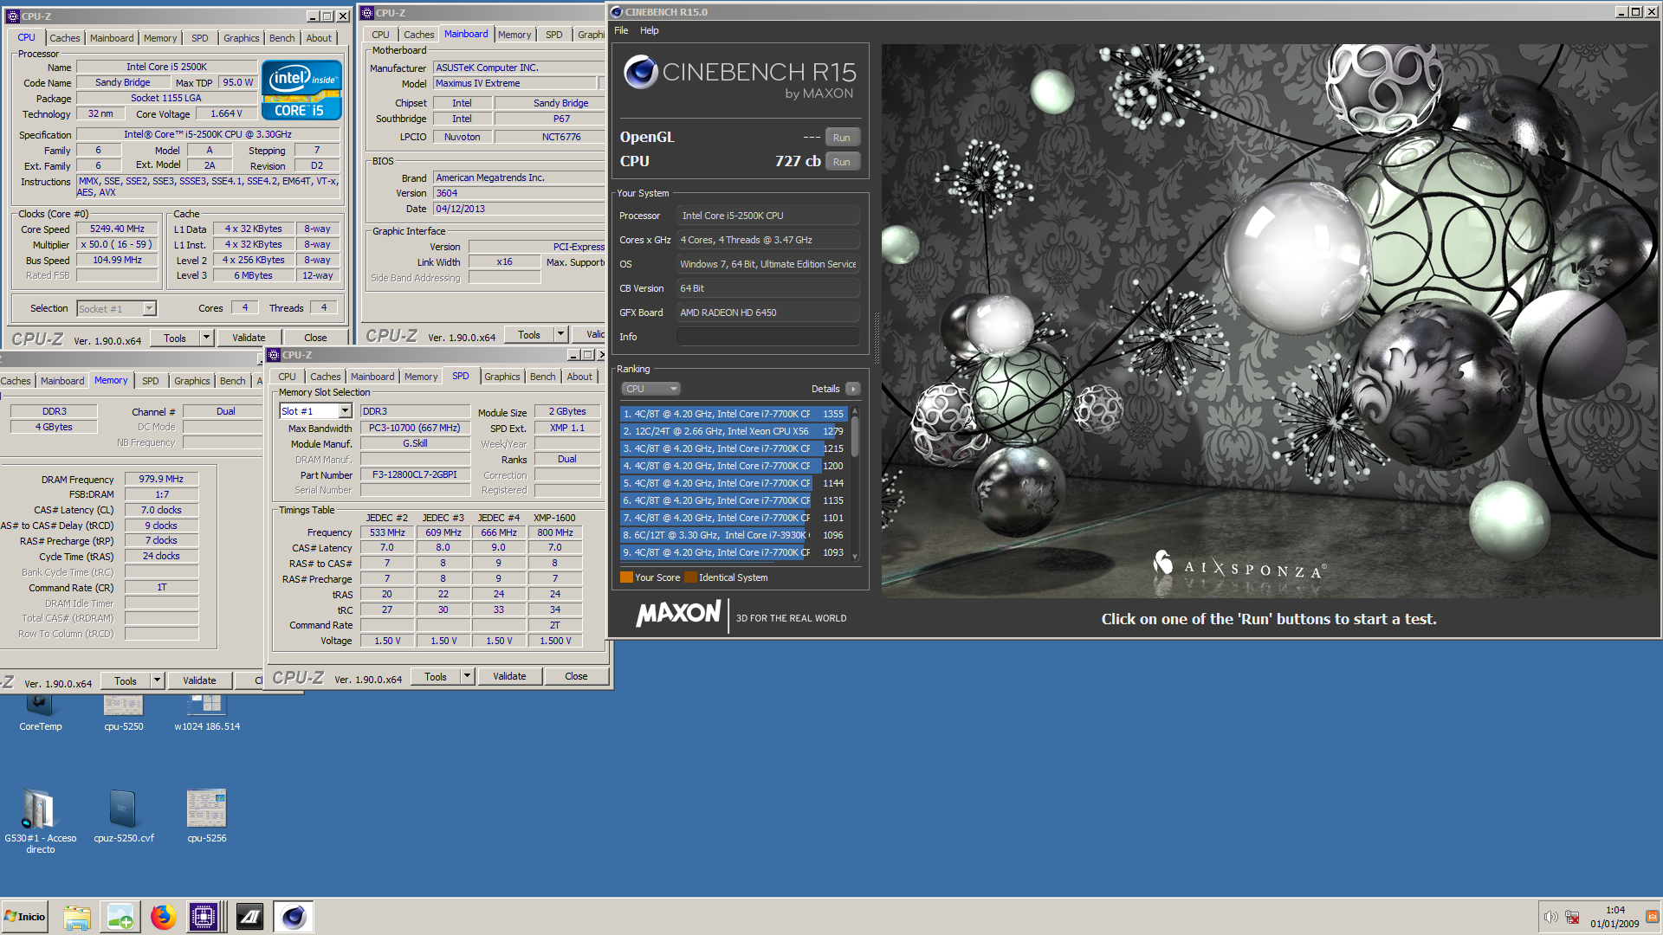Open the Help menu in Cinebench
The image size is (1663, 935).
(649, 30)
